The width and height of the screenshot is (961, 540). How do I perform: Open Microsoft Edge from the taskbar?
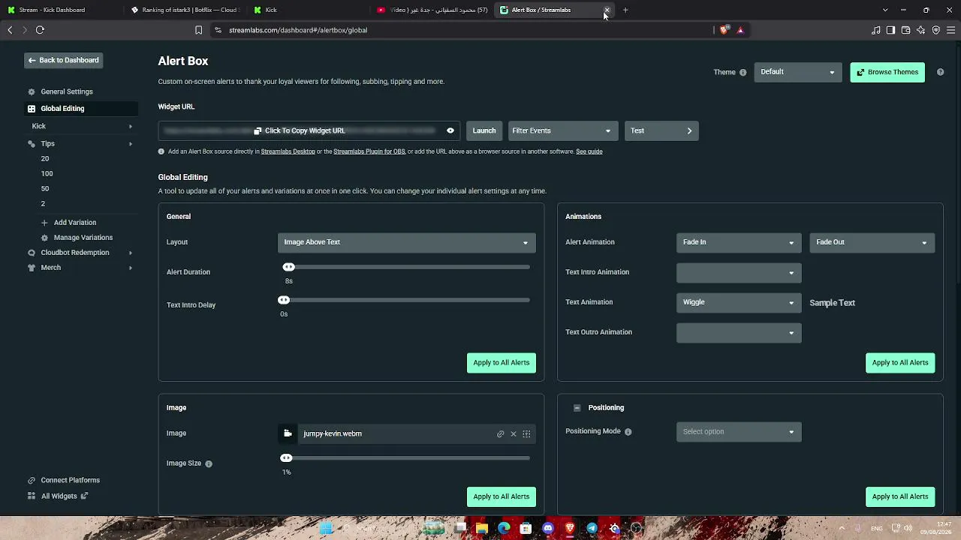(x=504, y=528)
